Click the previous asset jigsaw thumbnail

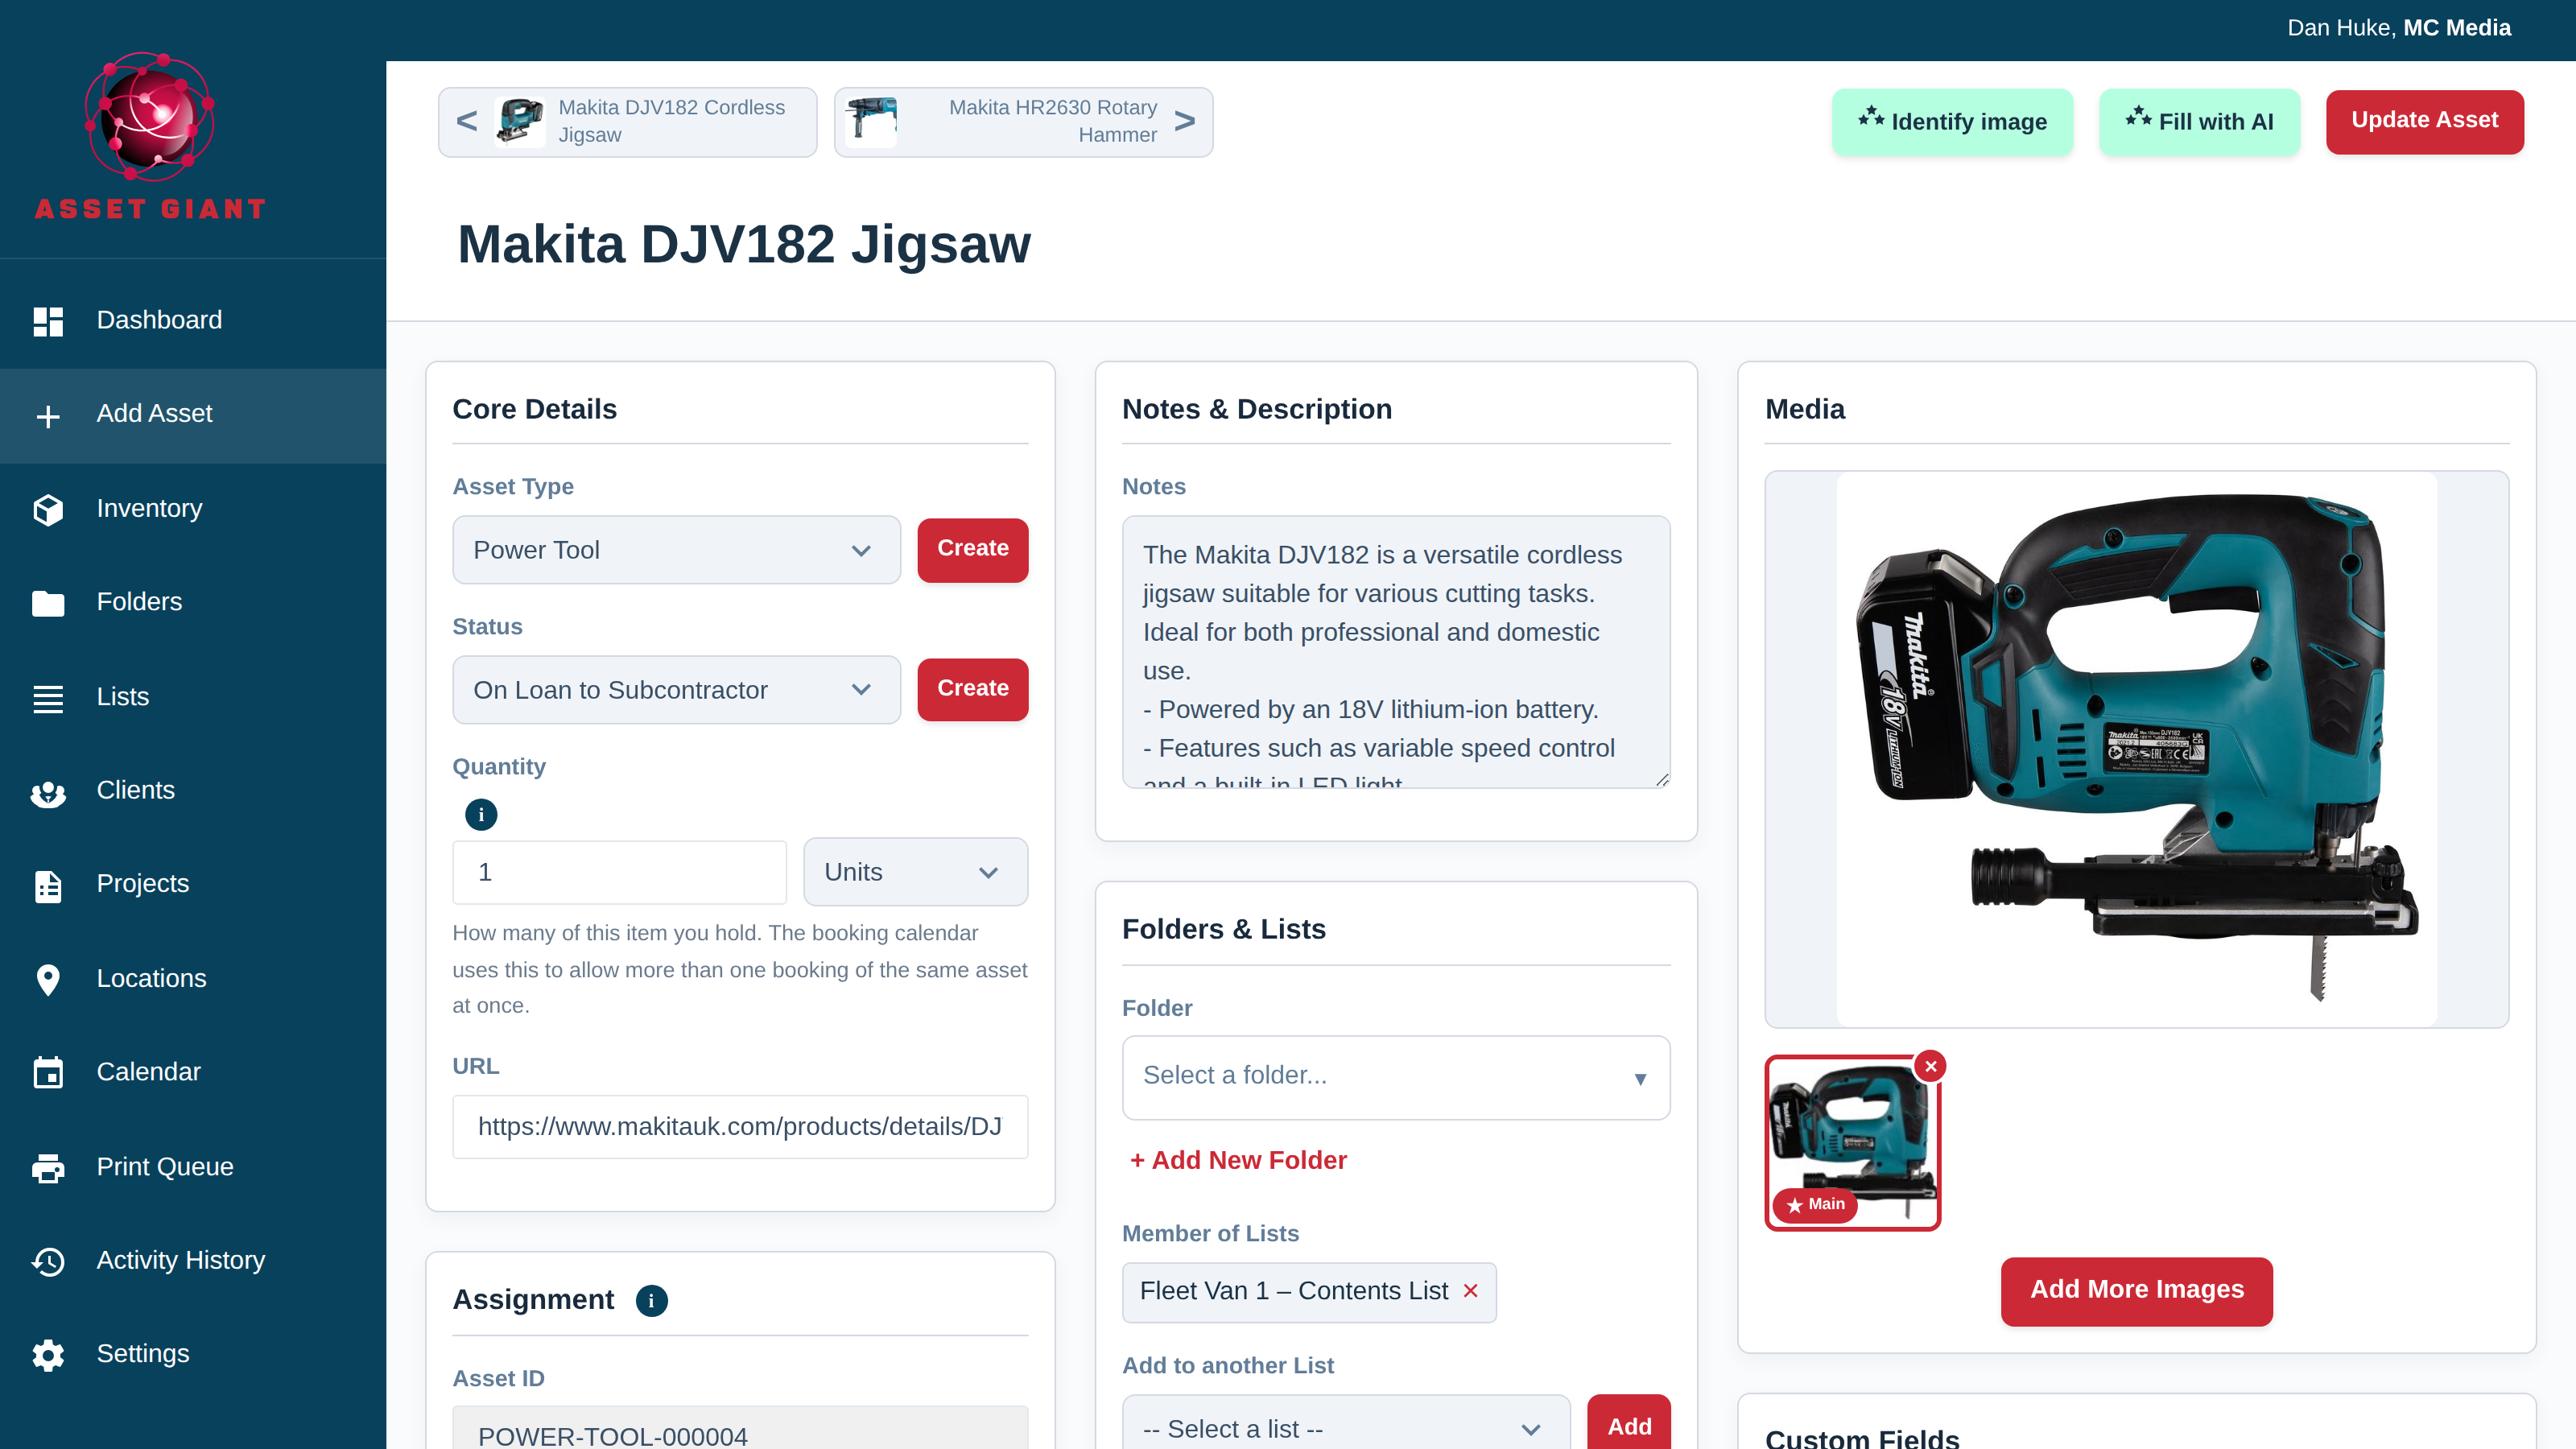click(x=520, y=121)
